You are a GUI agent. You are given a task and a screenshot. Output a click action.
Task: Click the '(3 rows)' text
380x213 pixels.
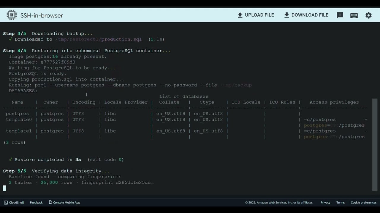coord(14,143)
